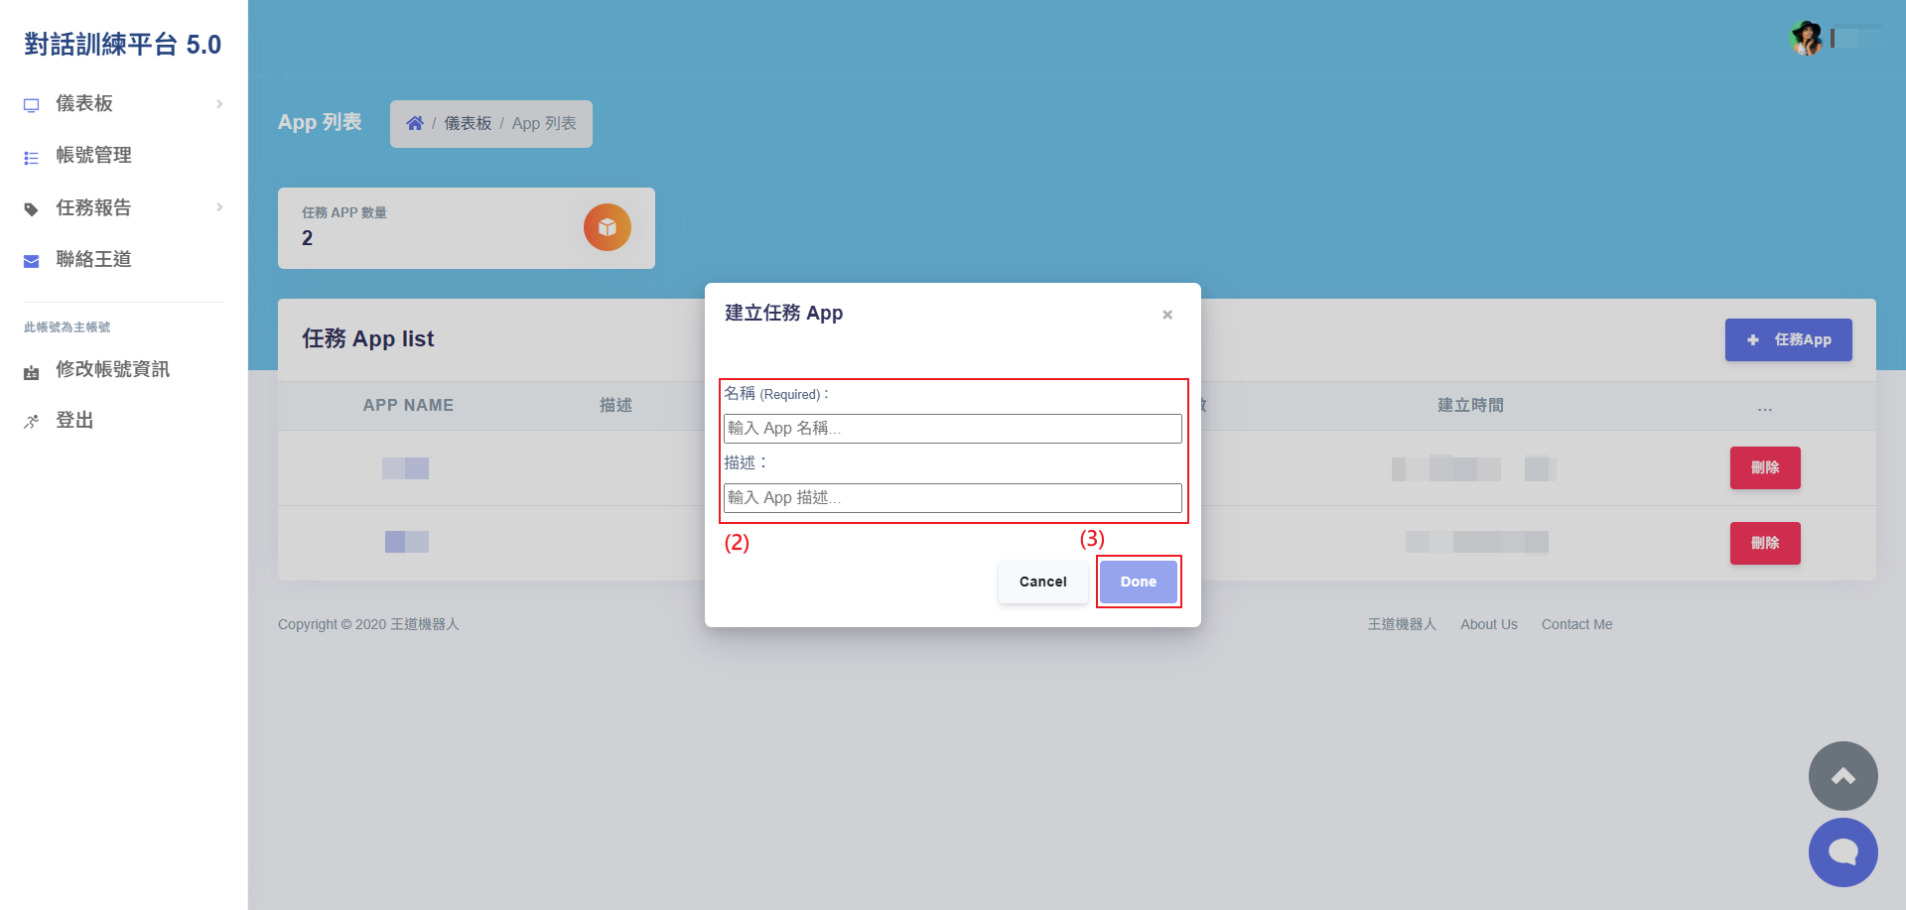Click the 任務 APP 數量 count 2

307,238
